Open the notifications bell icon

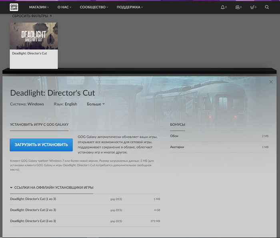coord(223,7)
